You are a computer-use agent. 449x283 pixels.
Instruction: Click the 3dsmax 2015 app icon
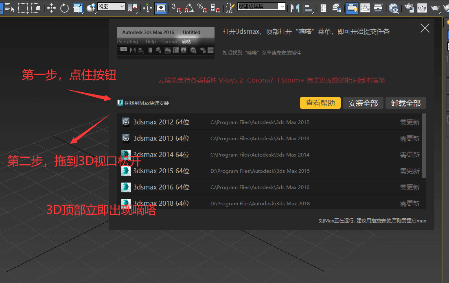[x=126, y=171]
